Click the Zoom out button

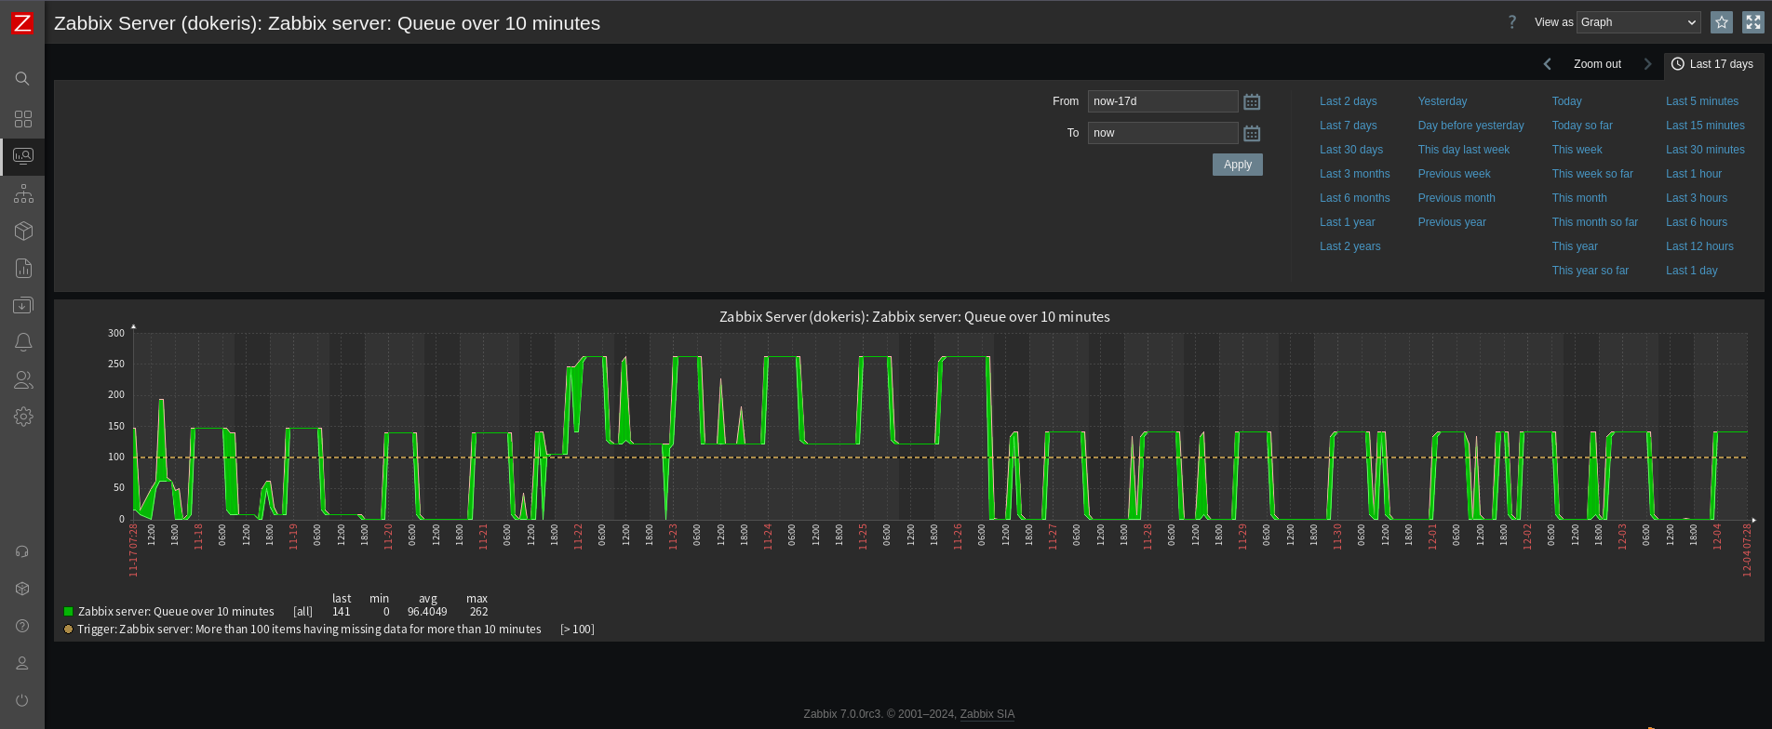click(1597, 64)
